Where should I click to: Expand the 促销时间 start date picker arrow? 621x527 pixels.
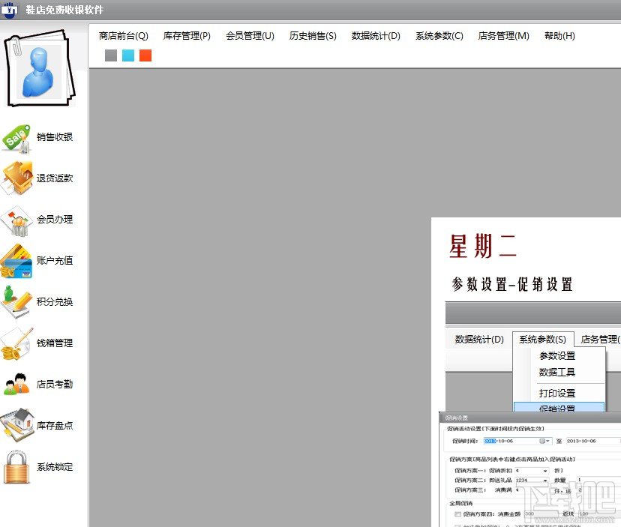[547, 441]
